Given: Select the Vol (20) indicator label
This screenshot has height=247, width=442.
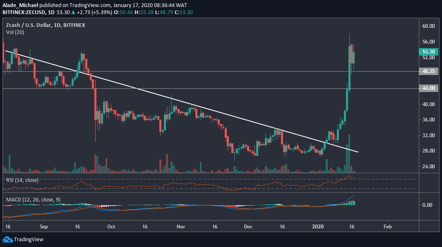Looking at the screenshot, I should [x=14, y=32].
